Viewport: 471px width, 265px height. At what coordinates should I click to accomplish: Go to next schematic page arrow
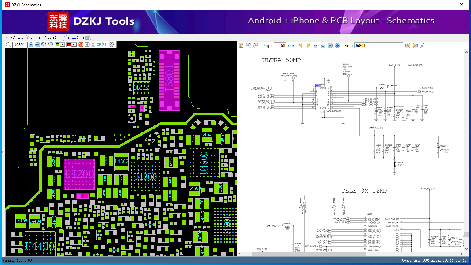(x=308, y=45)
